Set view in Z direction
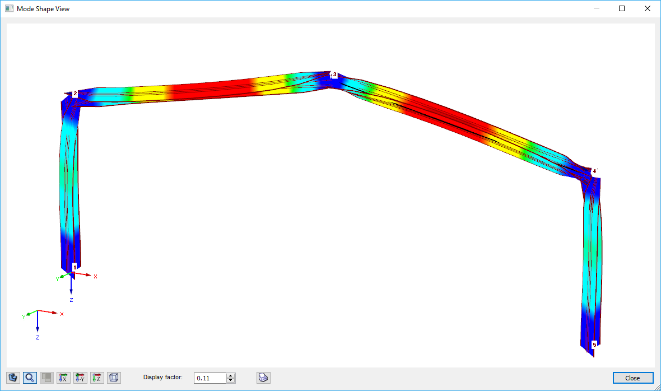The width and height of the screenshot is (661, 391). tap(97, 378)
